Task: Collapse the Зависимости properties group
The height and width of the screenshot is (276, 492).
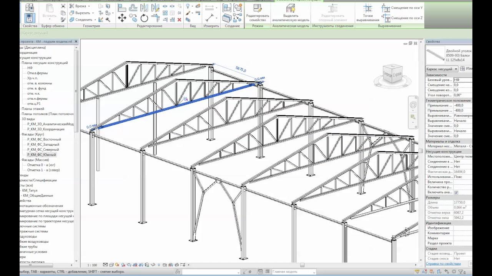Action: click(x=448, y=75)
